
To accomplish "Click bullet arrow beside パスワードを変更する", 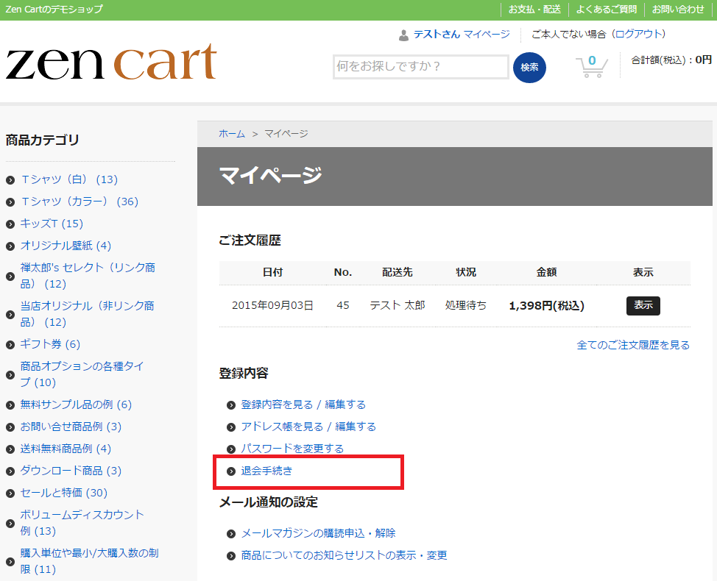I will (231, 449).
